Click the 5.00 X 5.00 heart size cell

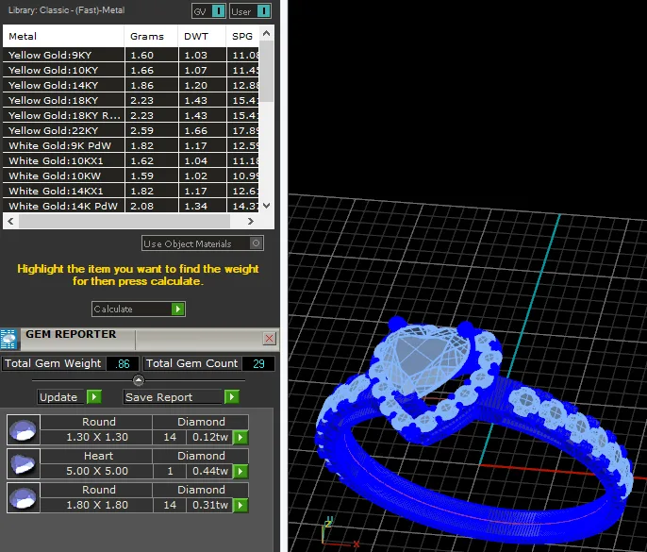pyautogui.click(x=97, y=471)
